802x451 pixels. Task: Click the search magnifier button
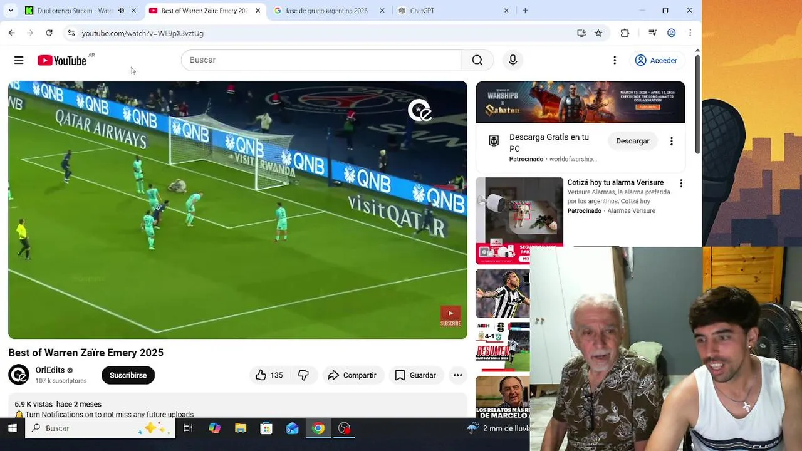477,60
